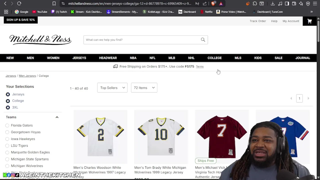Check the Georgetown Hoyas team filter

point(7,132)
